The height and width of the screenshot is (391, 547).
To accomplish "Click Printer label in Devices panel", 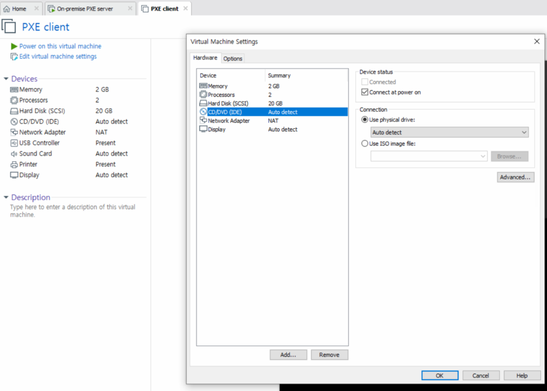I will 28,164.
